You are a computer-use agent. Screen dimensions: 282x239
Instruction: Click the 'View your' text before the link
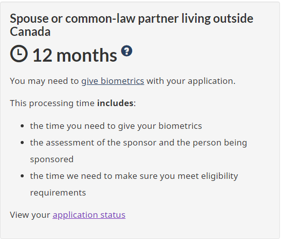click(x=30, y=215)
